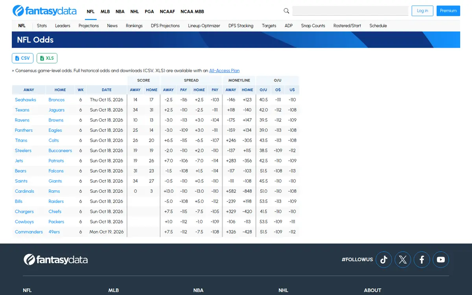Download odds as CSV
This screenshot has height=295, width=472.
[x=22, y=58]
